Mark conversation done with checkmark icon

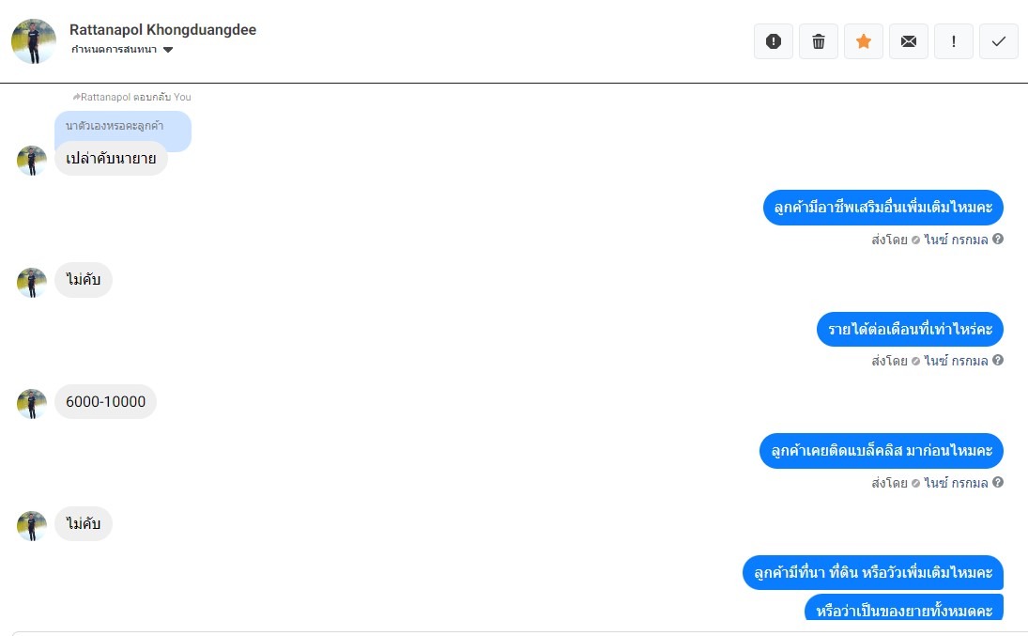999,41
